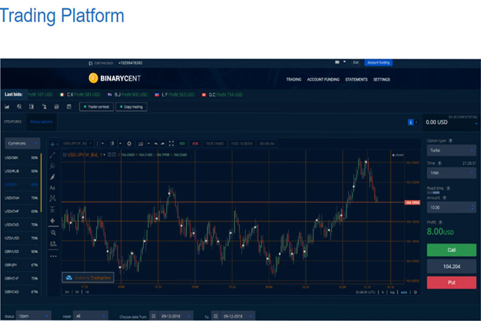Toggle the BID price display
481x321 pixels.
point(182,144)
